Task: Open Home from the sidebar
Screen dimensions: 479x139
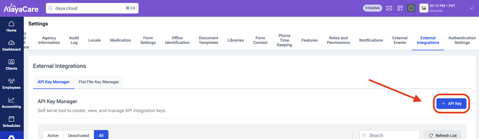Action: 12,27
